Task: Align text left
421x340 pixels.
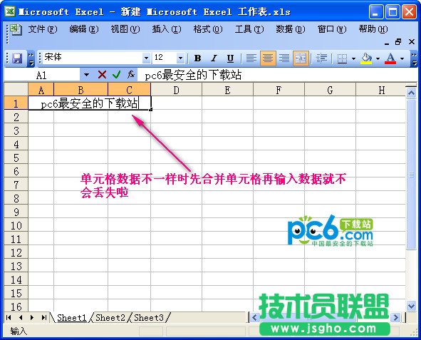Action: click(x=251, y=58)
